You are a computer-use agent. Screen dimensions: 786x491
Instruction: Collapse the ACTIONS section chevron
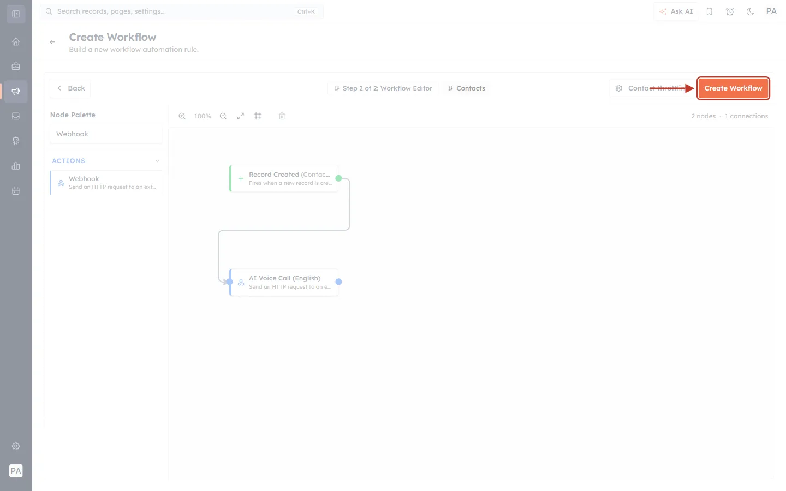[x=157, y=161]
